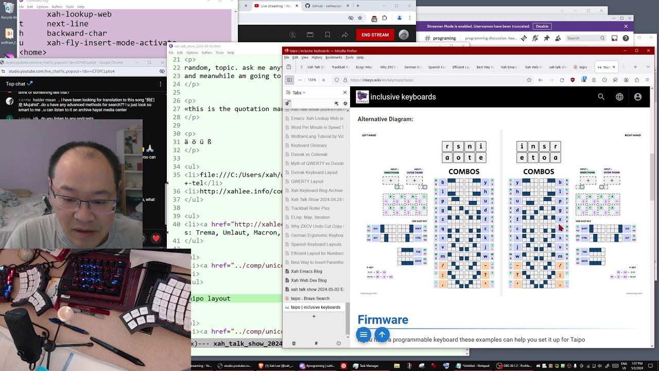Open the Firefox history clock toolbar icon
This screenshot has height=371, width=659.
(604, 80)
